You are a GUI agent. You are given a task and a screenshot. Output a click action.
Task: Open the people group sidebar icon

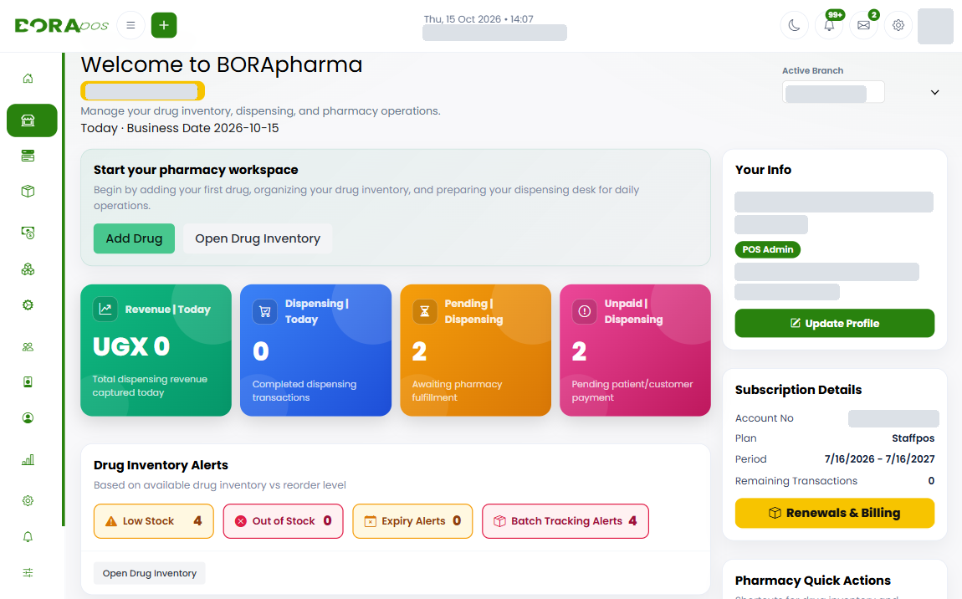(28, 346)
